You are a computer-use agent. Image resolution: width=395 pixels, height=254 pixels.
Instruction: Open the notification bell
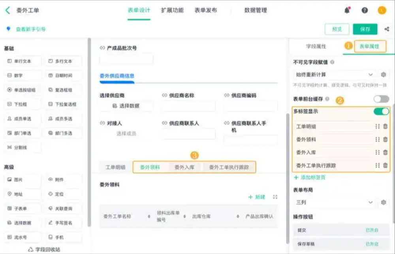click(x=347, y=11)
